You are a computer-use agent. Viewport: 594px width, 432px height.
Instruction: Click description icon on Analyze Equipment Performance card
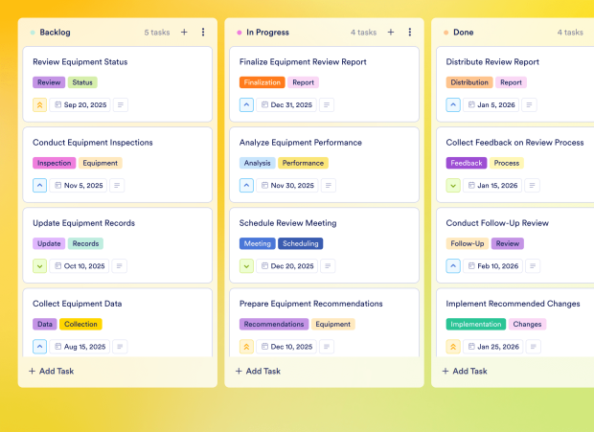click(328, 186)
